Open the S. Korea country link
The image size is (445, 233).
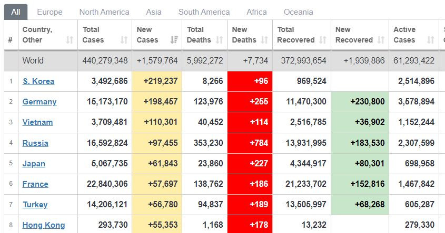pyautogui.click(x=38, y=81)
